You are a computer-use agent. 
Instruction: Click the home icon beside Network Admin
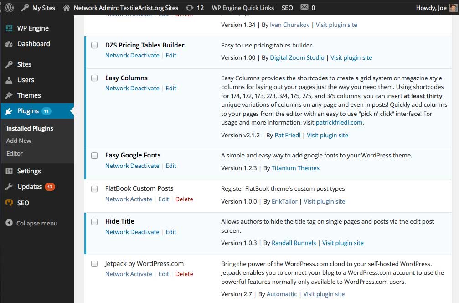click(67, 8)
